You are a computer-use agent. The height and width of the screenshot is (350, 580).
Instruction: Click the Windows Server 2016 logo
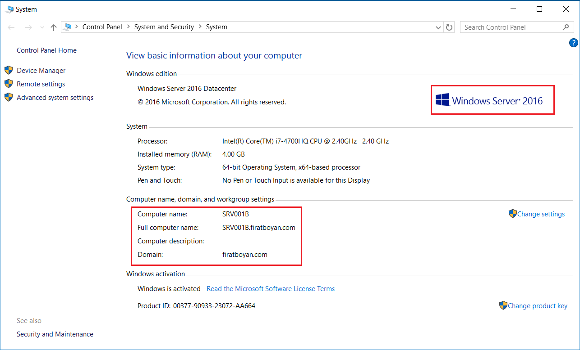[x=489, y=100]
